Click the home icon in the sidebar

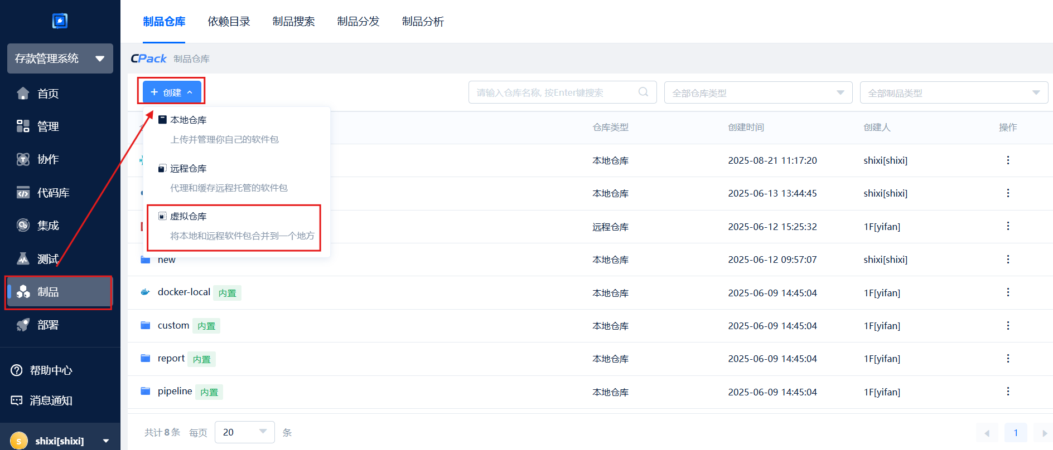pyautogui.click(x=23, y=94)
